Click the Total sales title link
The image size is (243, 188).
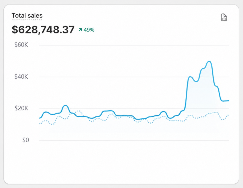point(27,16)
